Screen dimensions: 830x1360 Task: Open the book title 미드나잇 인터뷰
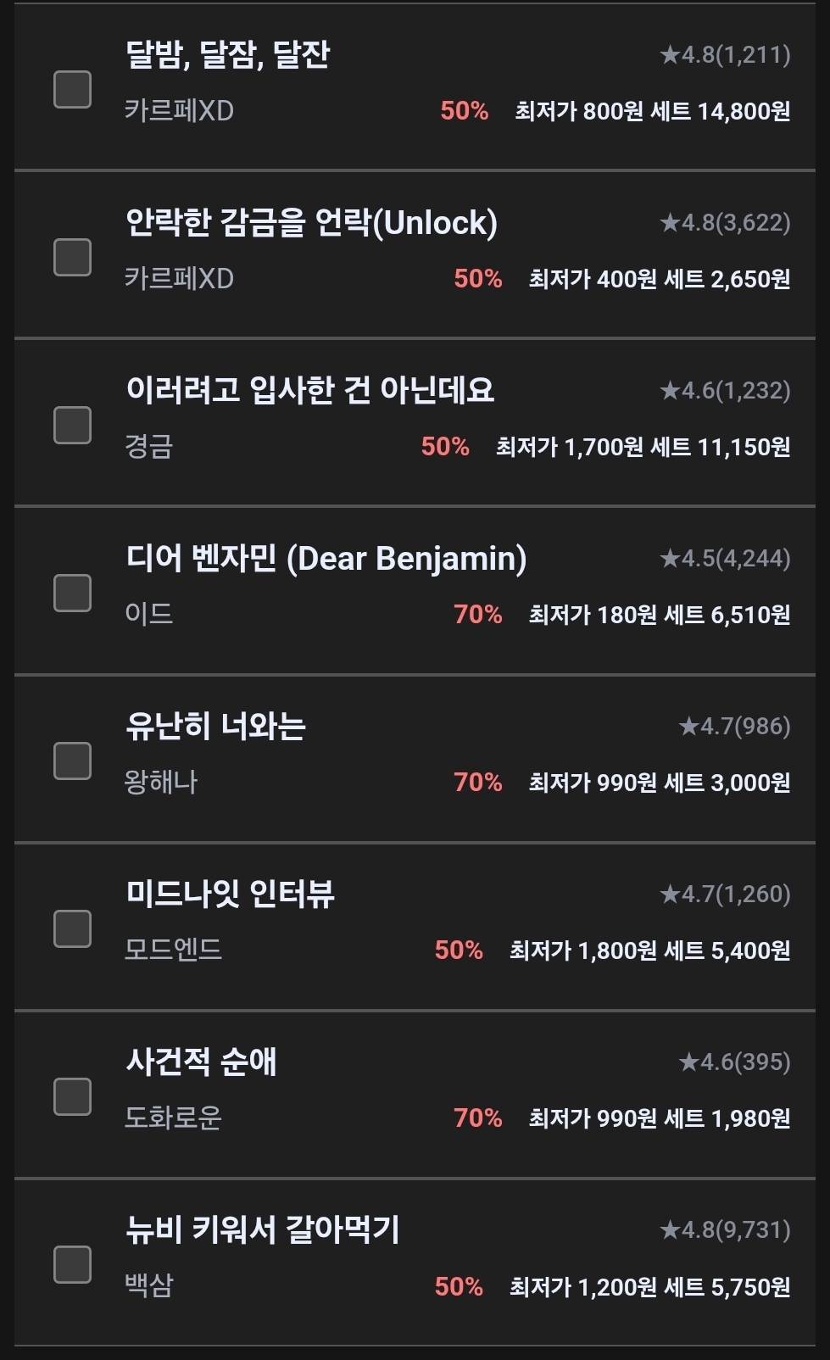230,894
